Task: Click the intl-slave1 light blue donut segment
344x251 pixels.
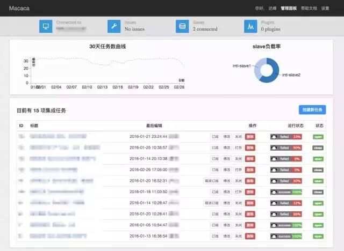Action: [258, 68]
